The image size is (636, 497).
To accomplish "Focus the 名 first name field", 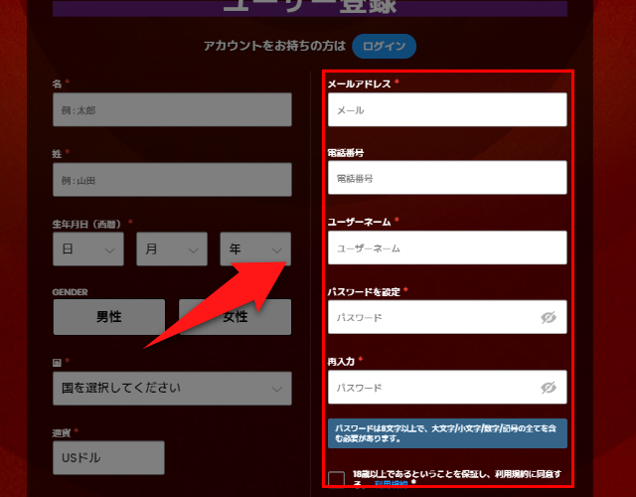I will (172, 110).
